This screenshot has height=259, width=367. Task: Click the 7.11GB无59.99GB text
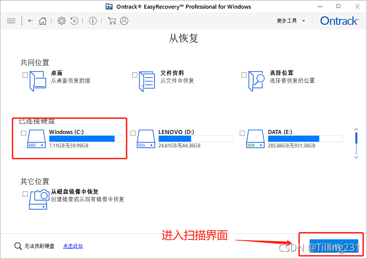tap(69, 146)
